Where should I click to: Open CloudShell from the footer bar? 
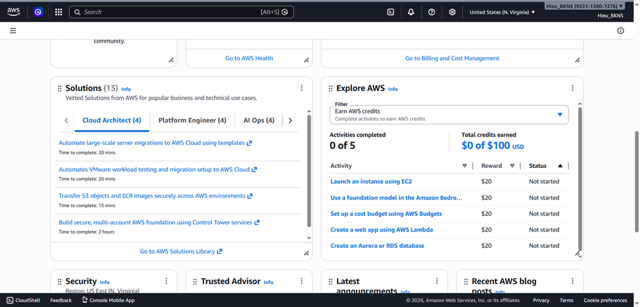(23, 300)
